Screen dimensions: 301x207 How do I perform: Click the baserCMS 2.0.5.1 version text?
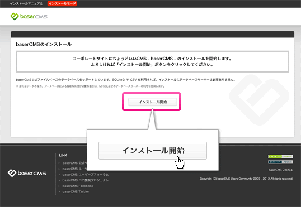pos(280,170)
